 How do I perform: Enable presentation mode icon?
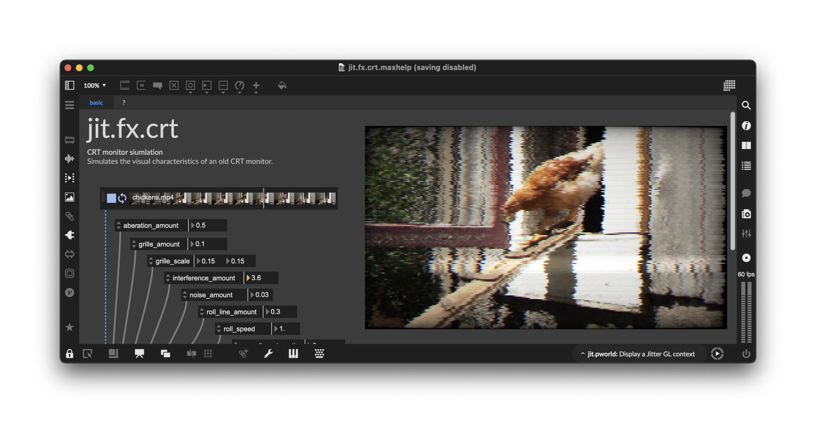pyautogui.click(x=139, y=353)
